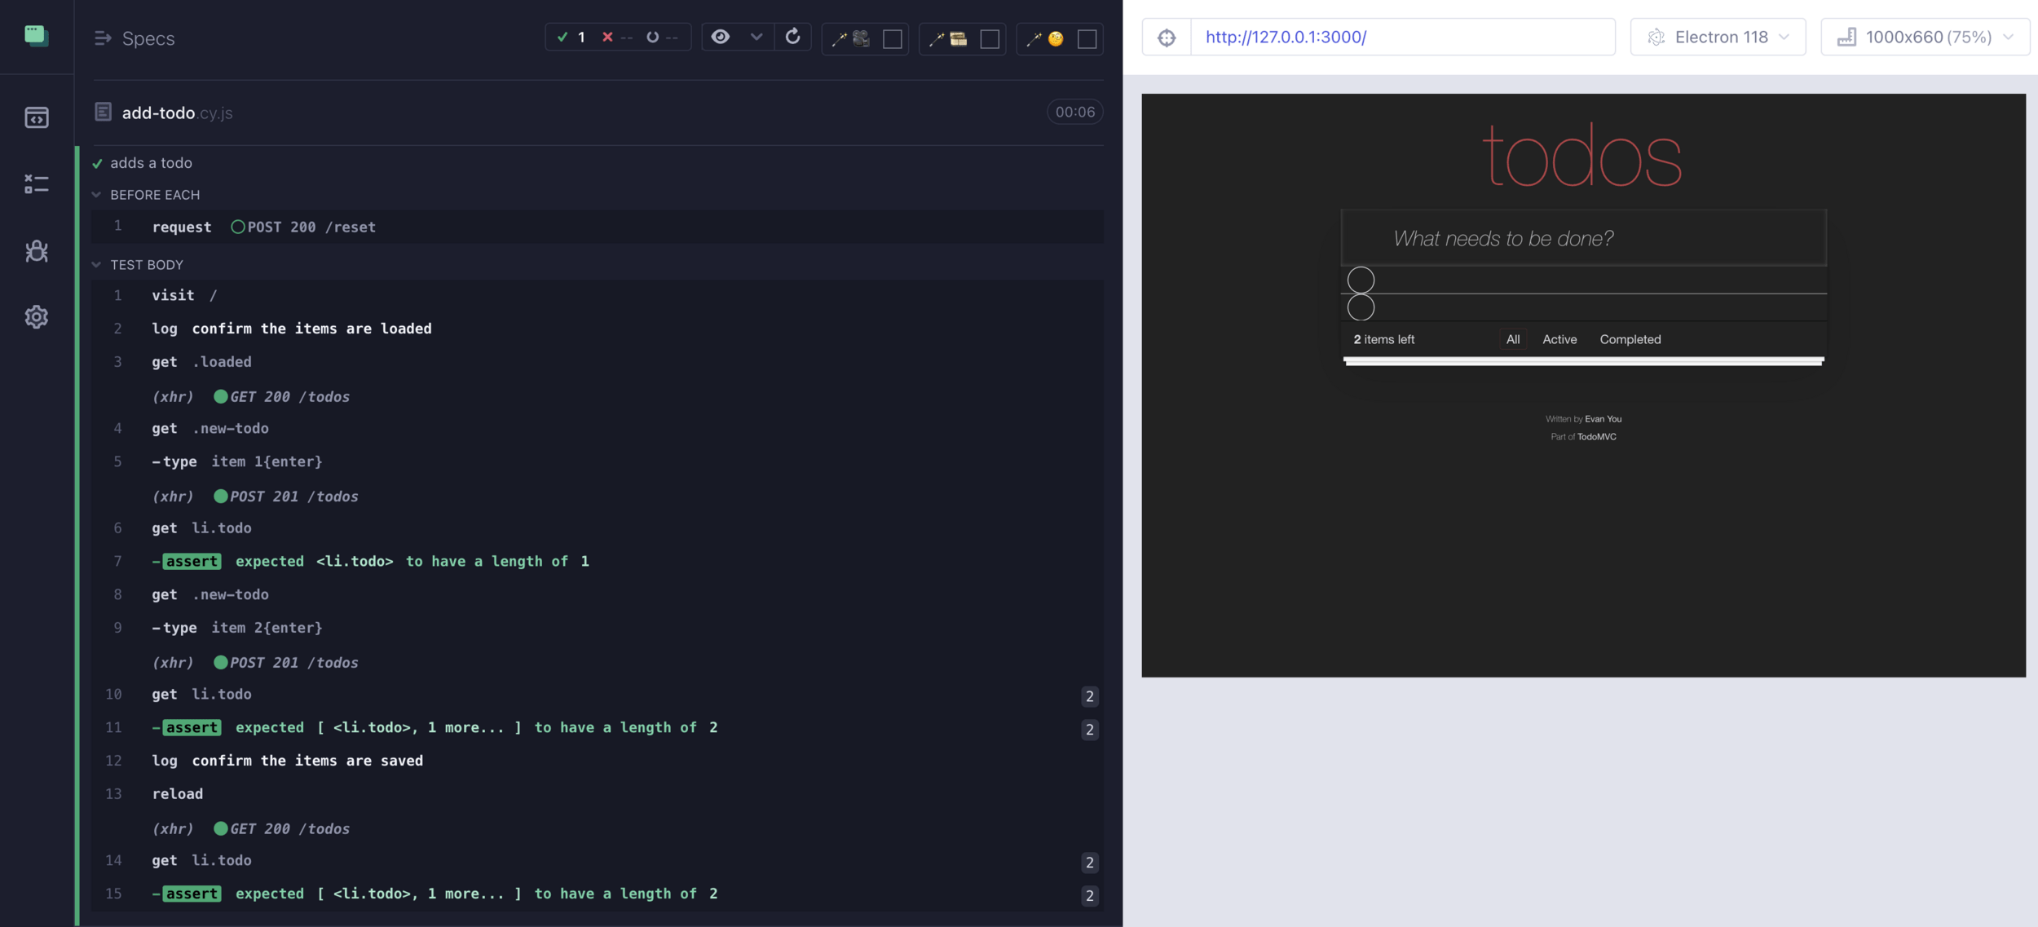Rerun all tests with the reload icon

click(792, 37)
